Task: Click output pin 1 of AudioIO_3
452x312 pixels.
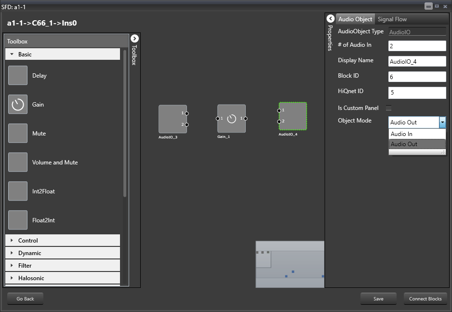Action: pos(187,113)
